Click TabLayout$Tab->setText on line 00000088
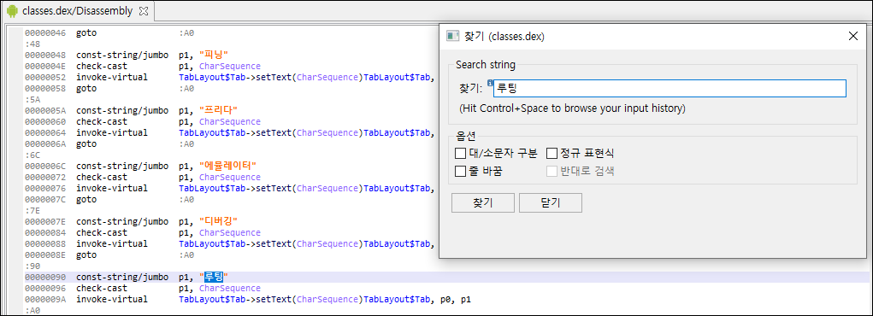Screen dimensions: 873x316 (235, 243)
